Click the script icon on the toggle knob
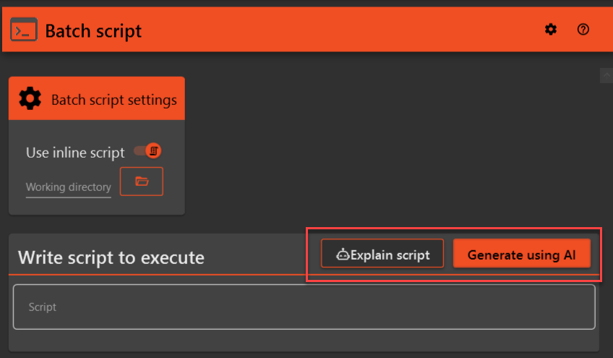The width and height of the screenshot is (613, 358). [x=153, y=151]
